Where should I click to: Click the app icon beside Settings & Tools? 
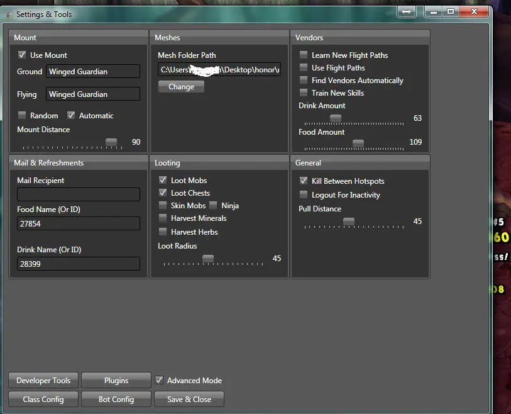pos(9,14)
